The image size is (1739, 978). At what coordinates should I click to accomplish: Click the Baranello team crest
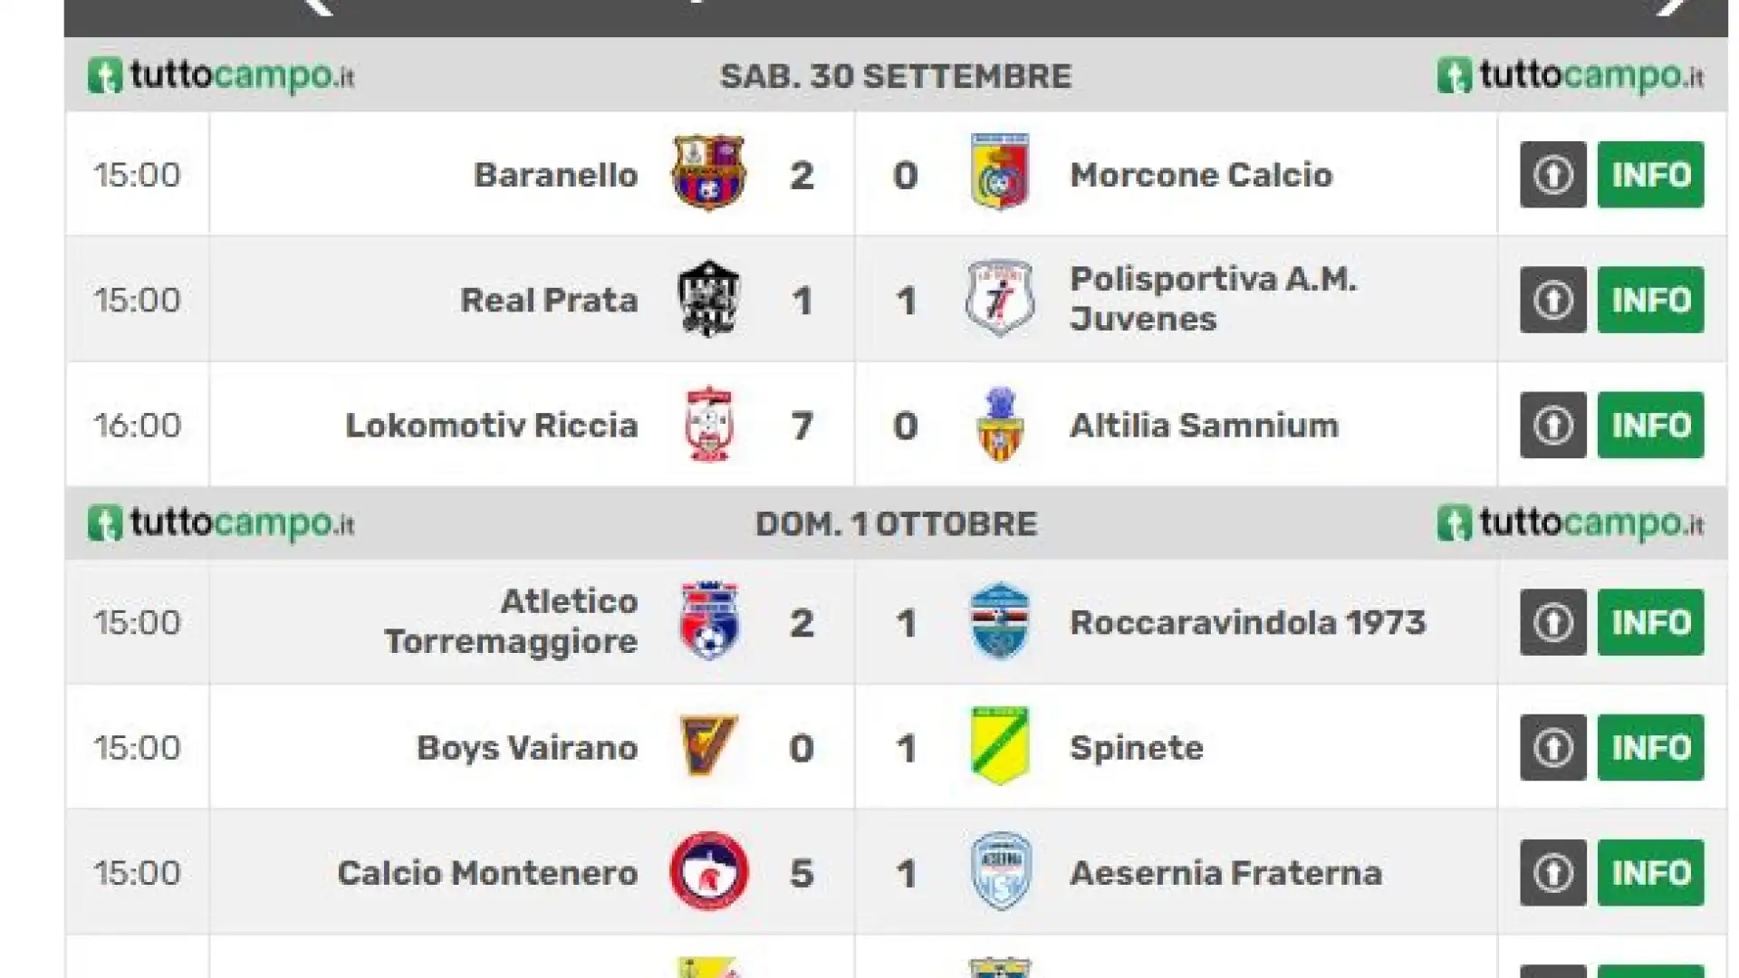click(x=708, y=173)
